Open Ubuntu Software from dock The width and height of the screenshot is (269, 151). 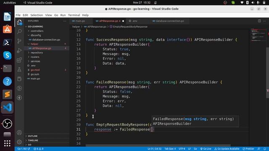[7, 29]
